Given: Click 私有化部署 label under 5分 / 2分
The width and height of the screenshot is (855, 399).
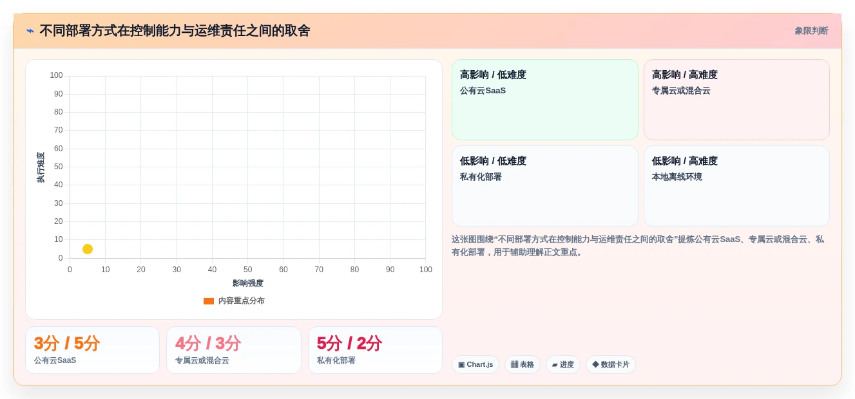Looking at the screenshot, I should (336, 360).
